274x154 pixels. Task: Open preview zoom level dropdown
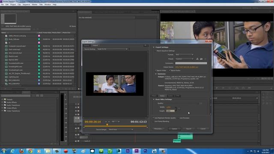click(116, 121)
